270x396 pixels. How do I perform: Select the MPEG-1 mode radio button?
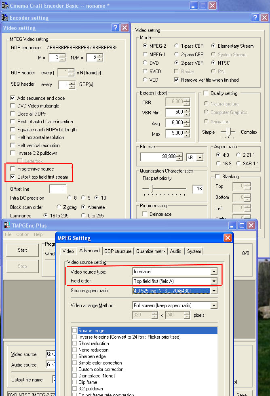tap(145, 54)
